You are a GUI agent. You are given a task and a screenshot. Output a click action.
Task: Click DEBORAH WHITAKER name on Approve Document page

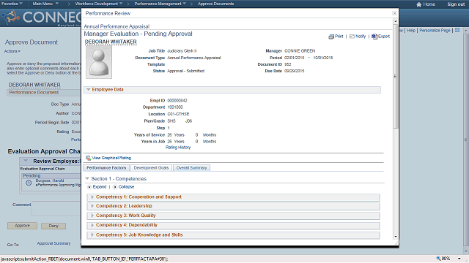pyautogui.click(x=34, y=85)
